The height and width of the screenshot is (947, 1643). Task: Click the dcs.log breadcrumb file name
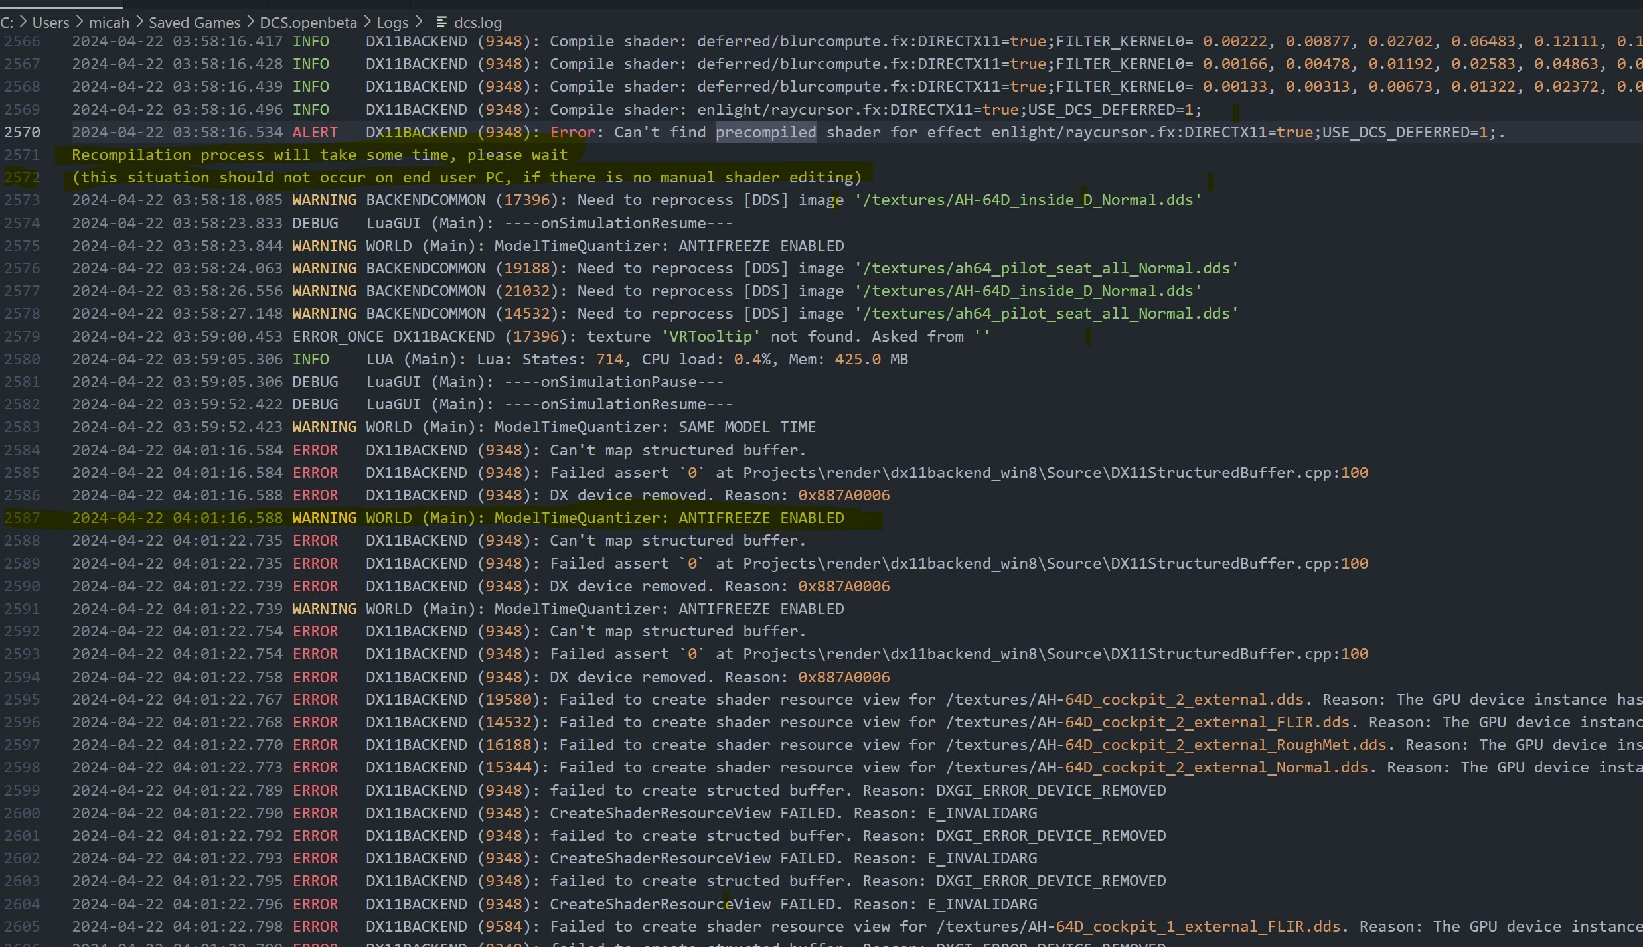point(478,23)
